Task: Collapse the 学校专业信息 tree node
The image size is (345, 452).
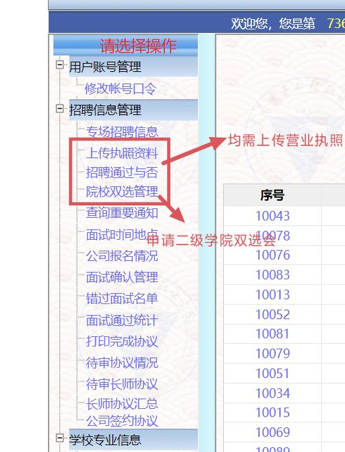Action: (x=60, y=438)
